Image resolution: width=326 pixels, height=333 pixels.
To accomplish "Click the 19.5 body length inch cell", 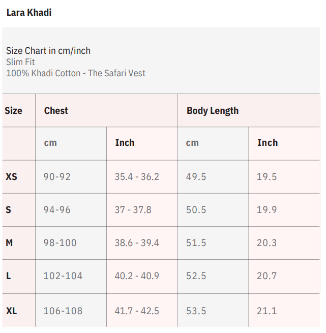I will [x=266, y=177].
